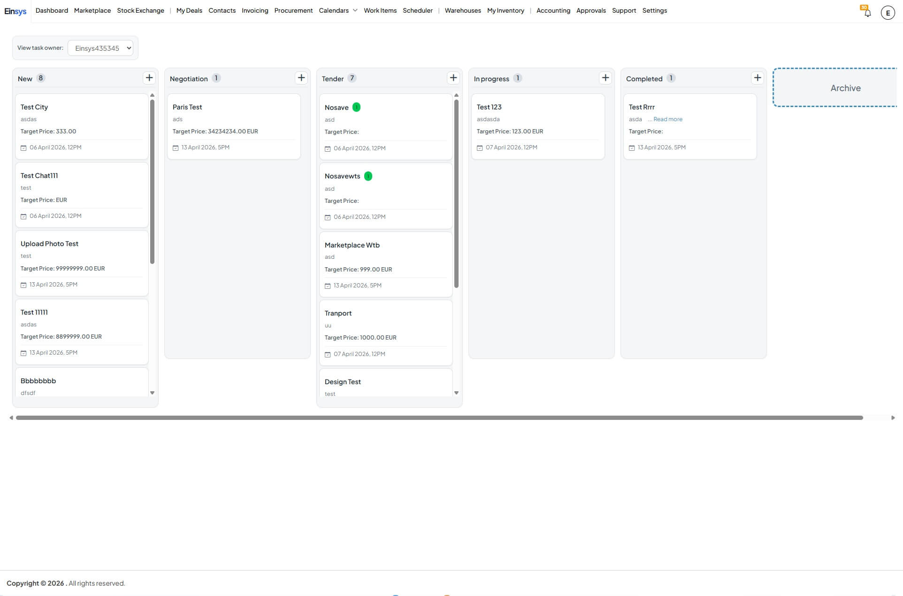903x596 pixels.
Task: Click Read more on Test Rrrr card
Action: [x=667, y=119]
